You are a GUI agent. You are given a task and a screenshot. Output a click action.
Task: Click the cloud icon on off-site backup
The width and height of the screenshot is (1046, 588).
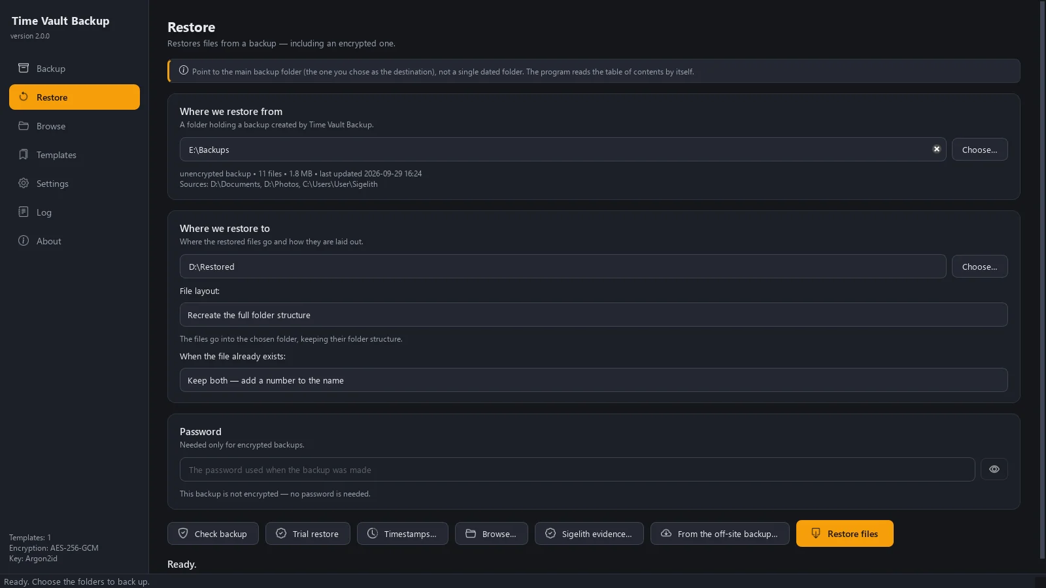[x=666, y=533]
